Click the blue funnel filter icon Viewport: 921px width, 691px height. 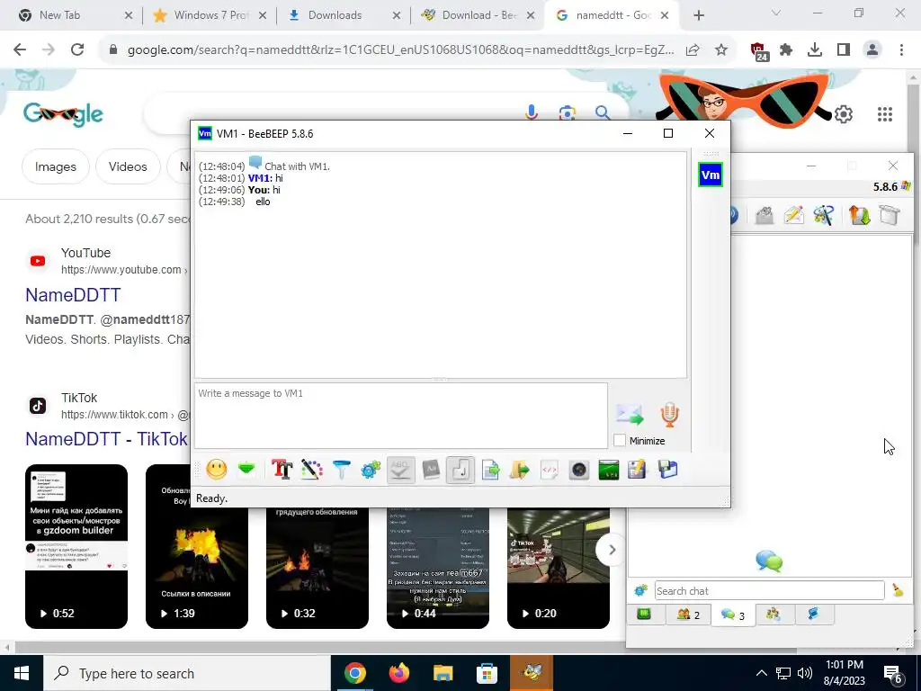pyautogui.click(x=341, y=470)
